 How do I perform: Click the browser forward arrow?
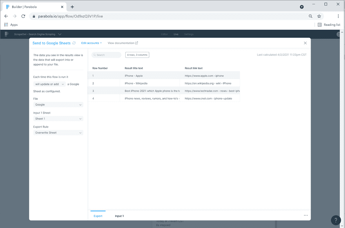[x=14, y=16]
